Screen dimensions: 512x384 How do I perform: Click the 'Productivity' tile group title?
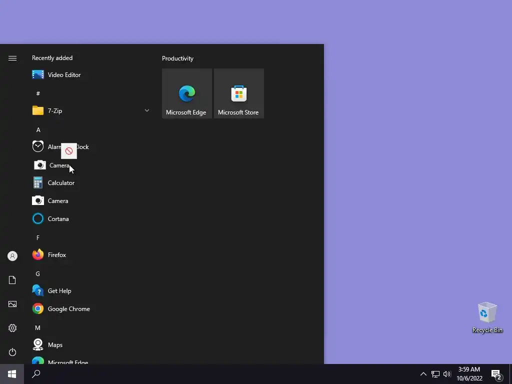(x=177, y=58)
